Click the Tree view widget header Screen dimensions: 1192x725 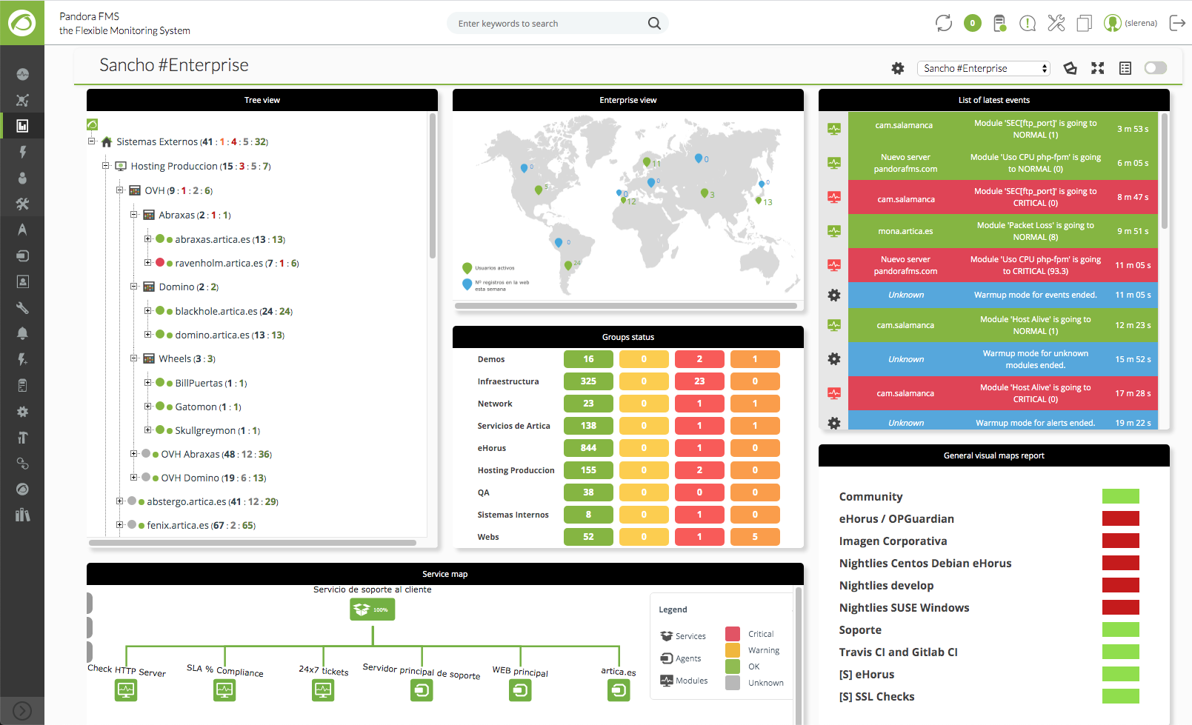(262, 100)
